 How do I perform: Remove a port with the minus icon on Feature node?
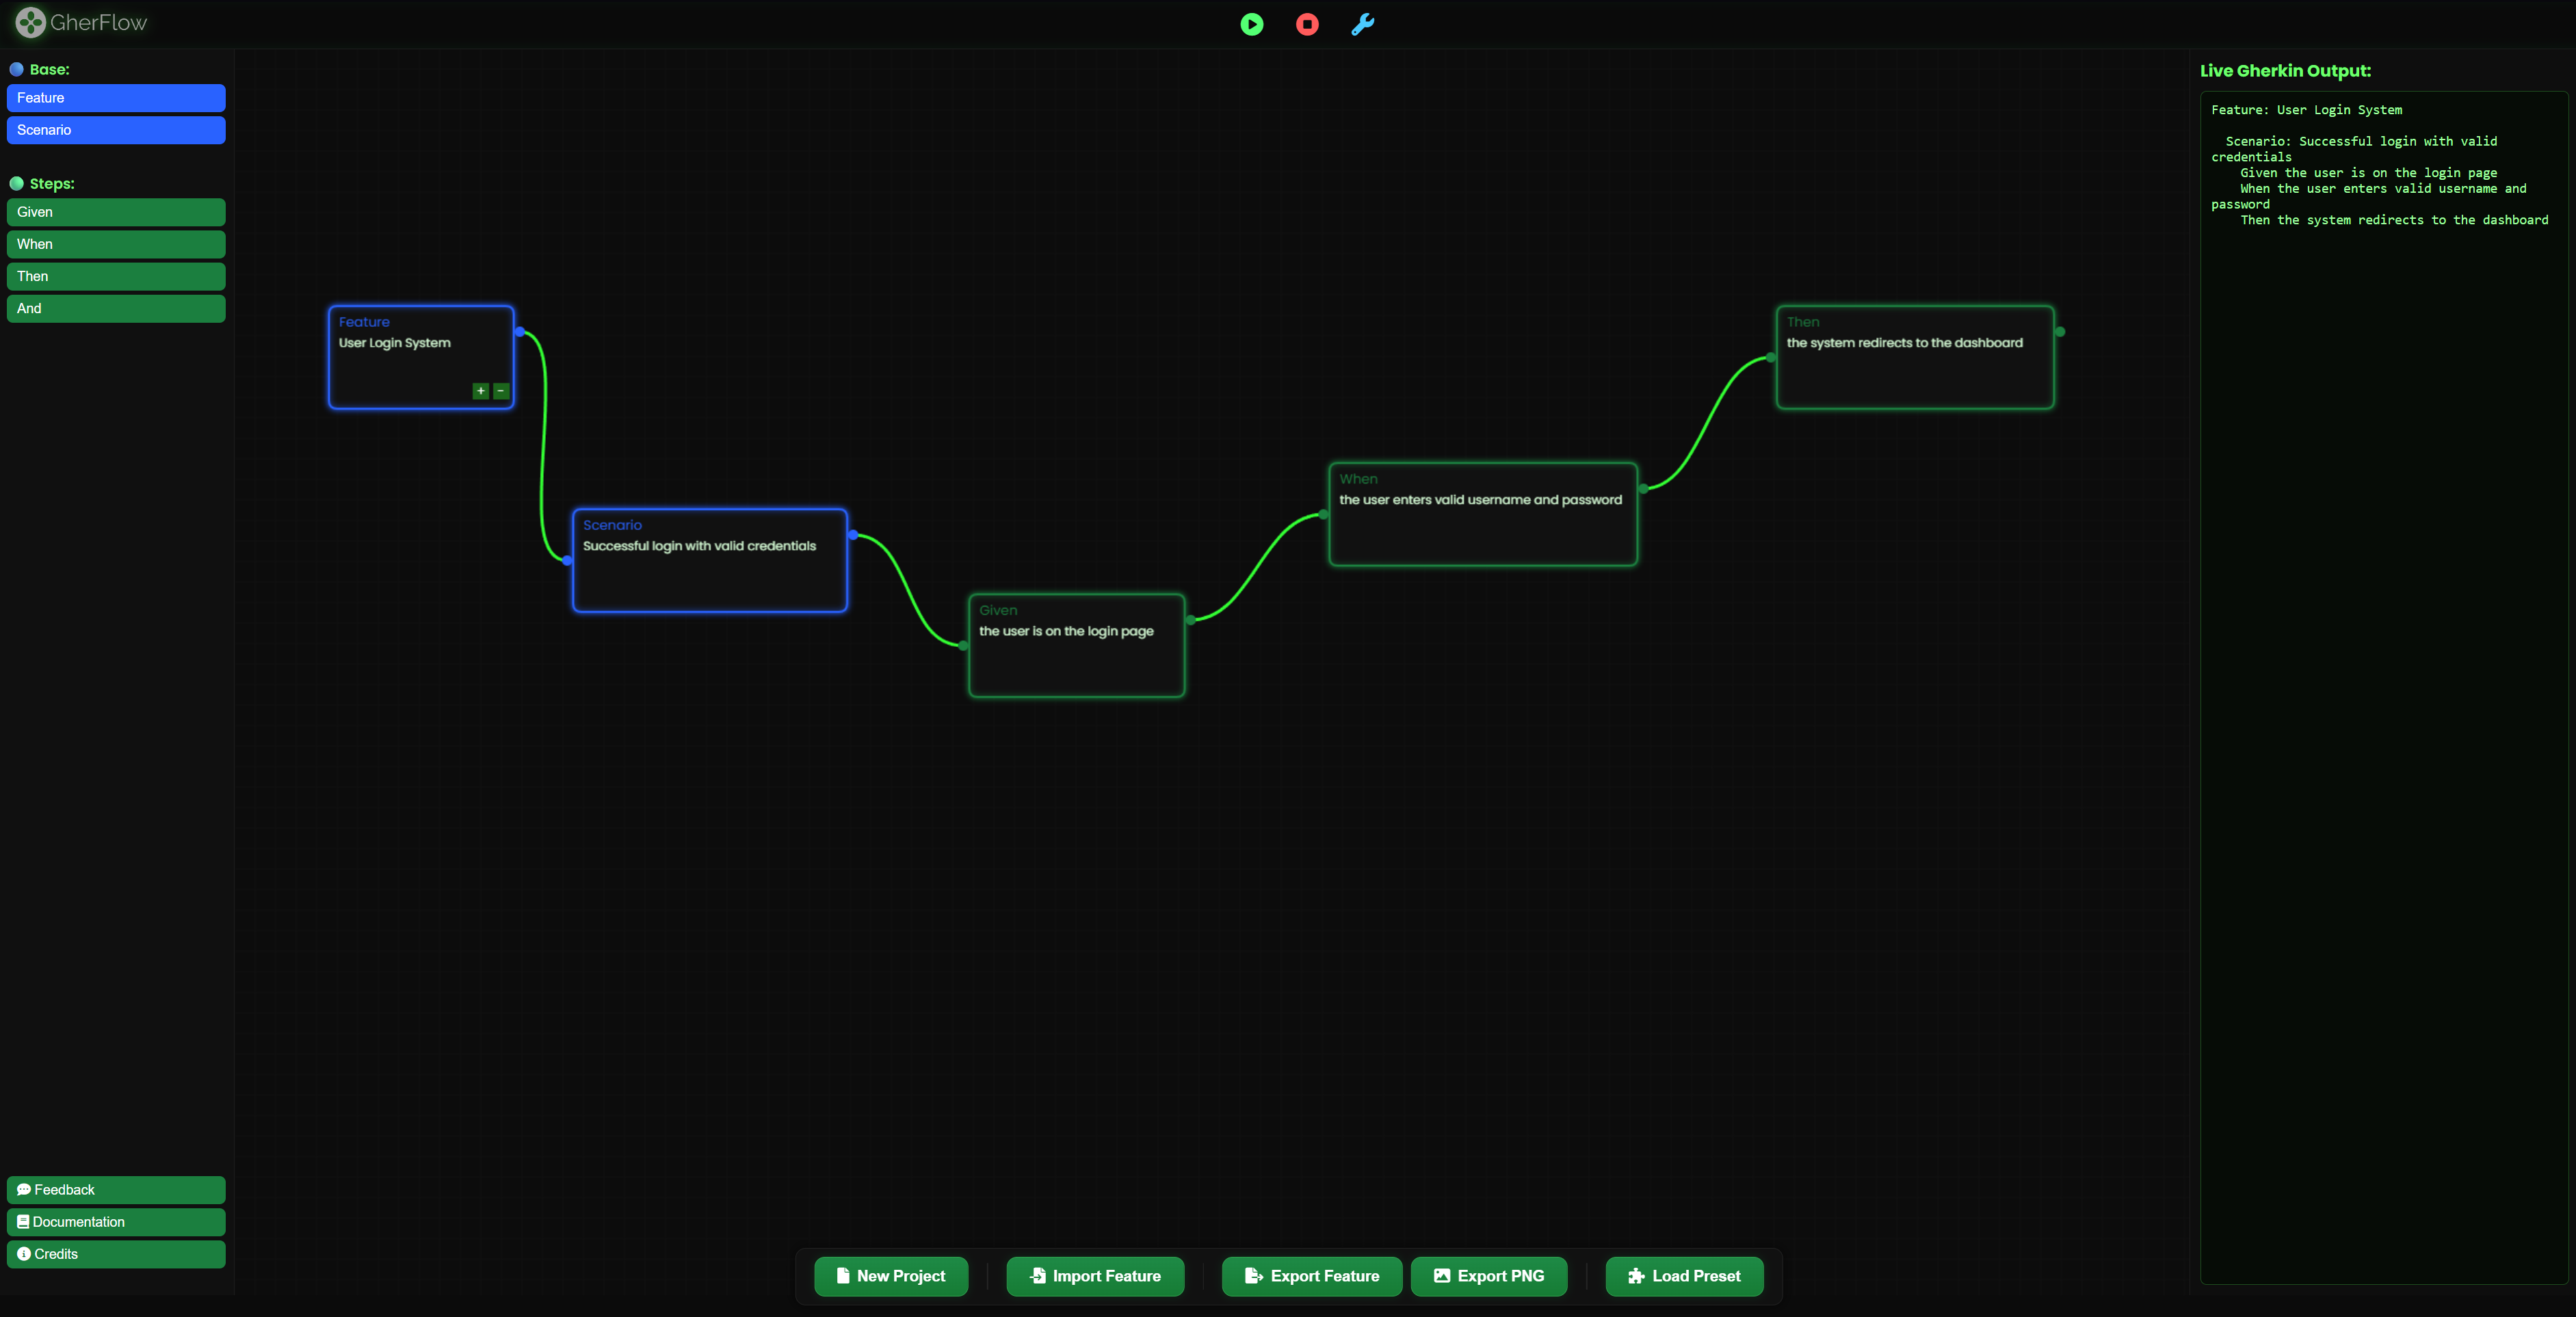500,391
